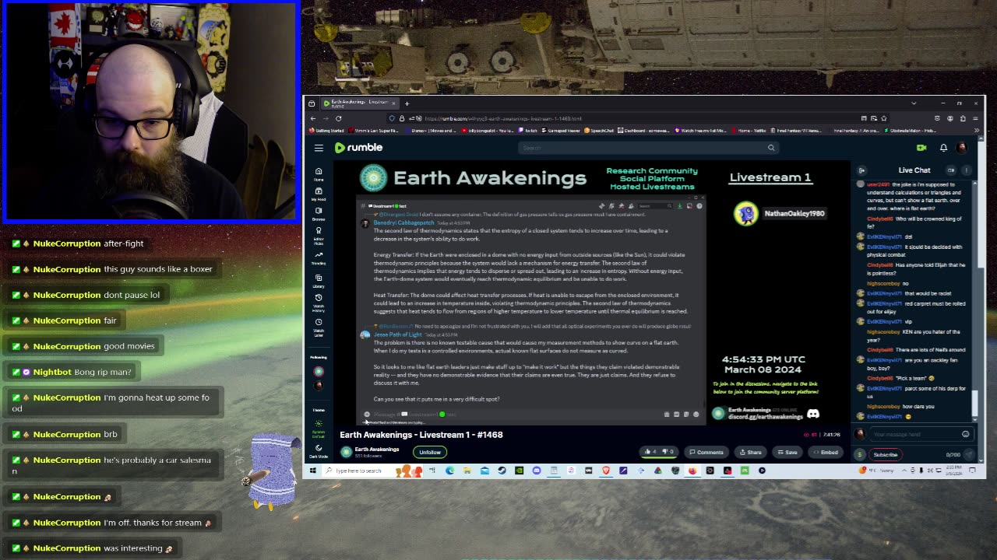Click the Embed button
Image resolution: width=997 pixels, height=560 pixels.
tap(826, 452)
